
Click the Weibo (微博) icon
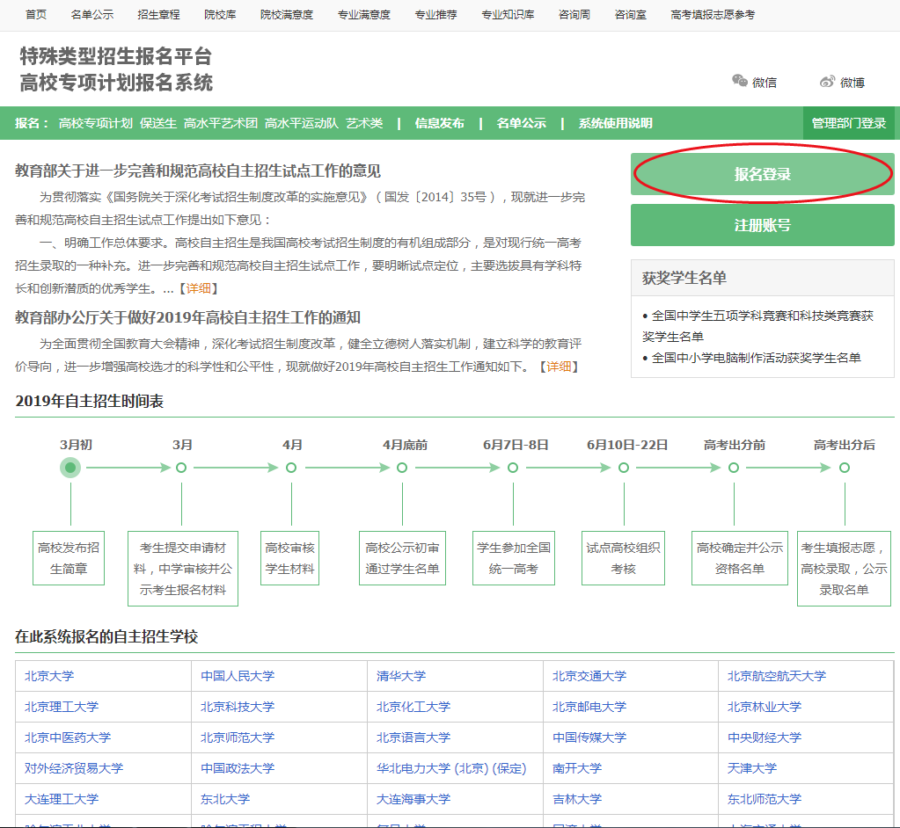(x=827, y=82)
